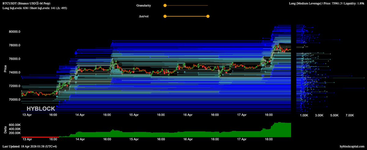Click the Granularity label
The width and height of the screenshot is (367, 150).
click(143, 5)
